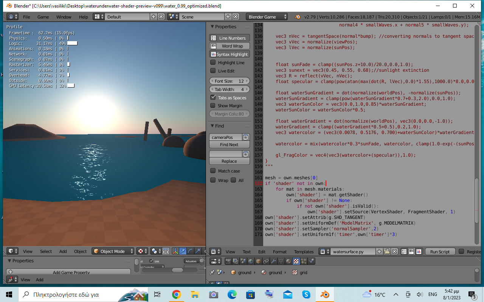
Task: Open the Scene selector dropdown
Action: pyautogui.click(x=174, y=17)
